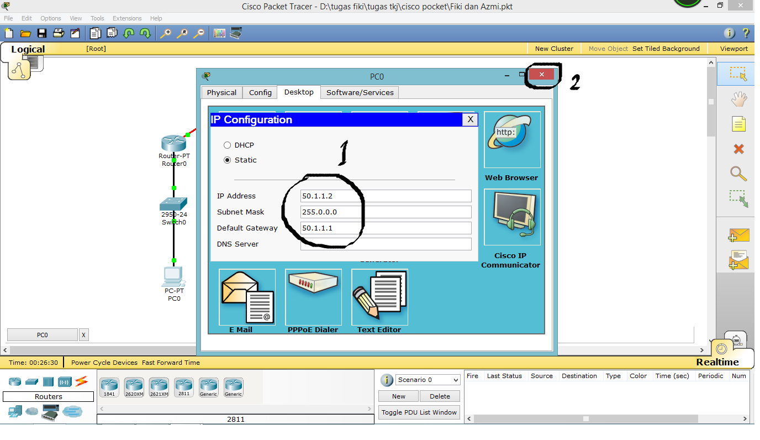Select the WAN Emulation cloud category
The height and width of the screenshot is (440, 760).
(x=32, y=412)
